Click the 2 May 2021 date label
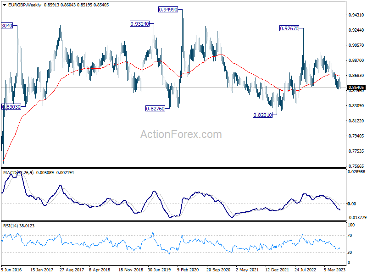367x275 pixels. [x=247, y=269]
